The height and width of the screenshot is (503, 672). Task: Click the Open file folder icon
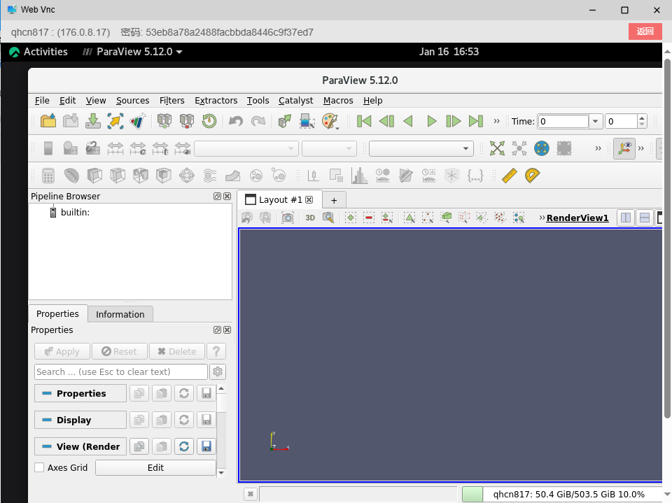(x=48, y=121)
